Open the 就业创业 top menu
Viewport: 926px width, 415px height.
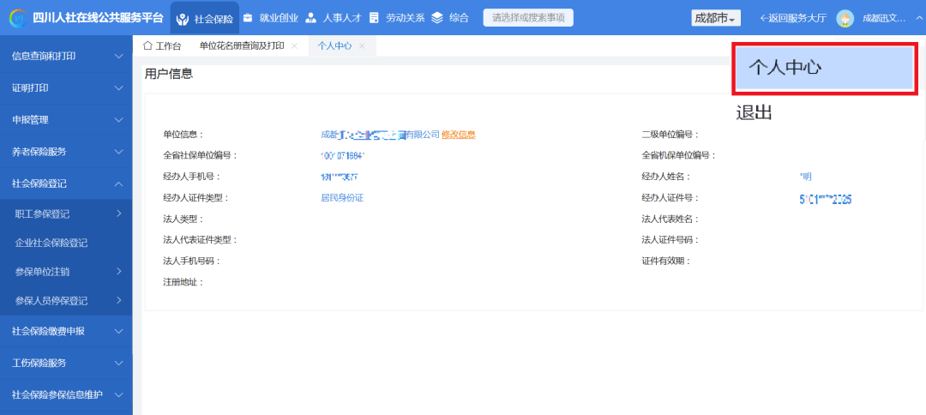(270, 18)
